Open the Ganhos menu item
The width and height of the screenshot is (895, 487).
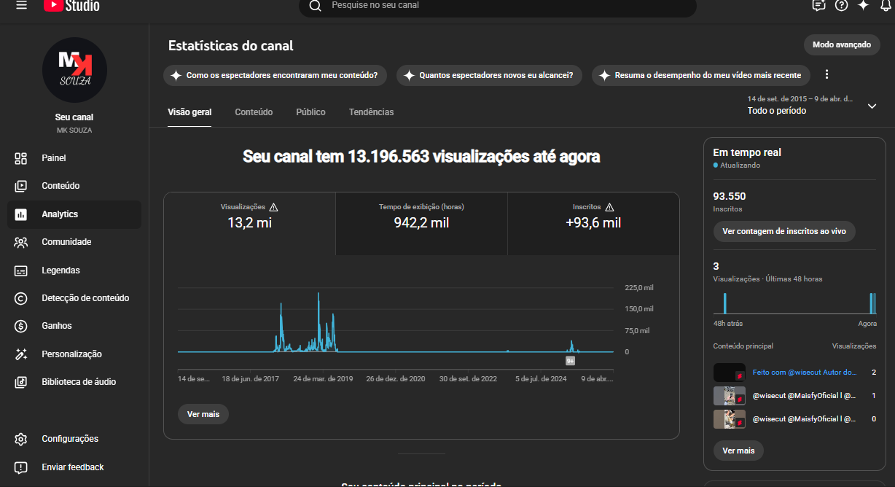[x=74, y=326]
